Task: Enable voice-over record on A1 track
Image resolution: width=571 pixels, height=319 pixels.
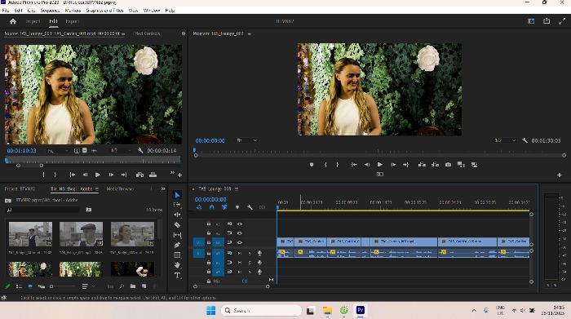Action: click(x=259, y=253)
